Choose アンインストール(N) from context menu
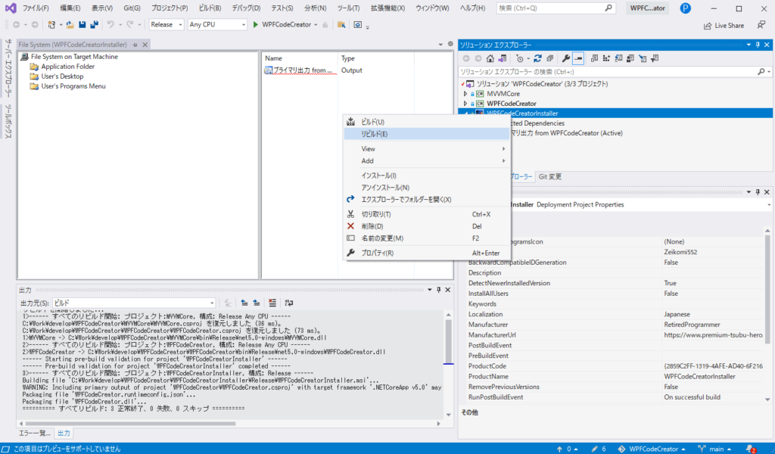 427,187
